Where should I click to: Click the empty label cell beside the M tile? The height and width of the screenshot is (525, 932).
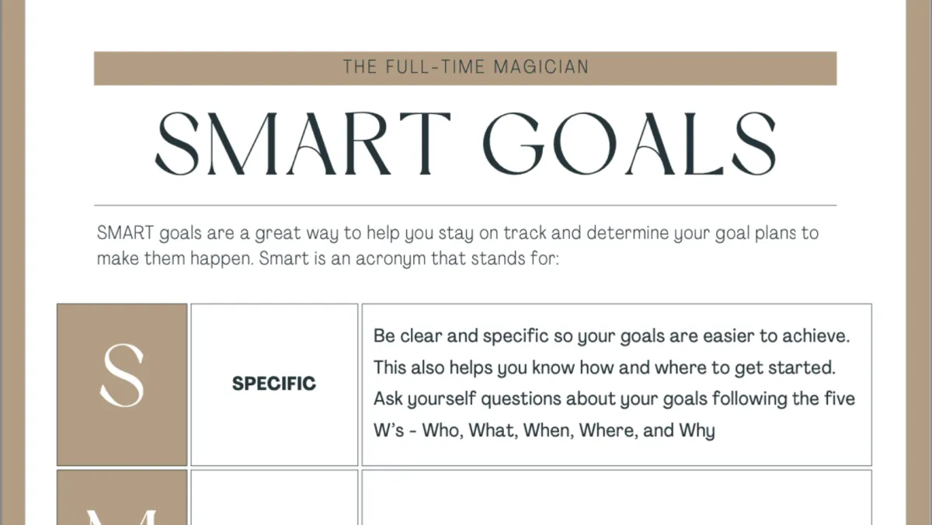tap(274, 497)
